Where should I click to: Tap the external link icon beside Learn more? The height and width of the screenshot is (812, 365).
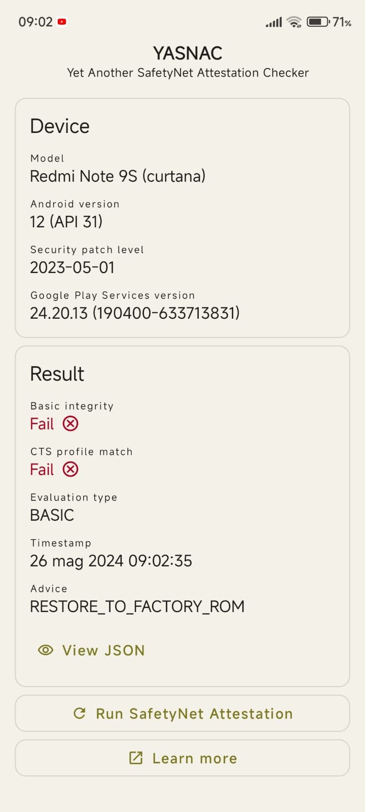(x=136, y=758)
